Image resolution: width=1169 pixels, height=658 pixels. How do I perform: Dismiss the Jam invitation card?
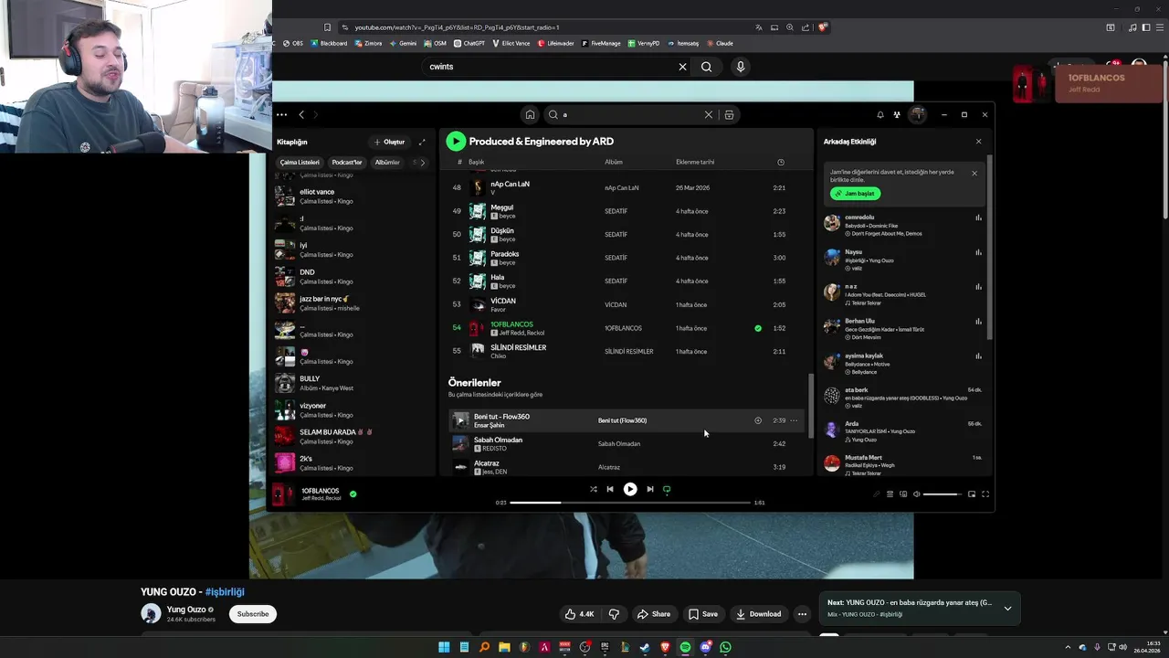coord(974,173)
